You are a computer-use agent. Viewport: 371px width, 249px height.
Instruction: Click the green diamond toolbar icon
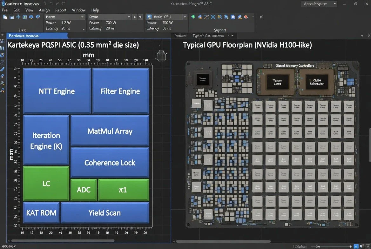click(x=193, y=17)
